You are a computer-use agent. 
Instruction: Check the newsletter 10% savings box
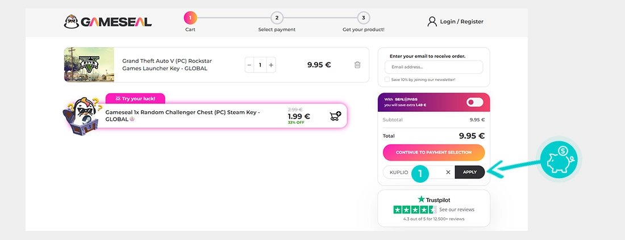click(387, 79)
